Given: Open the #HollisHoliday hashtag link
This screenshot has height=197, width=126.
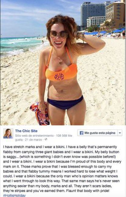Looking at the screenshot, I should 14,195.
